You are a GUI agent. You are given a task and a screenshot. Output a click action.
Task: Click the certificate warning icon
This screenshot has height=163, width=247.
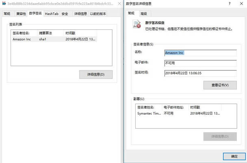coord(138,26)
